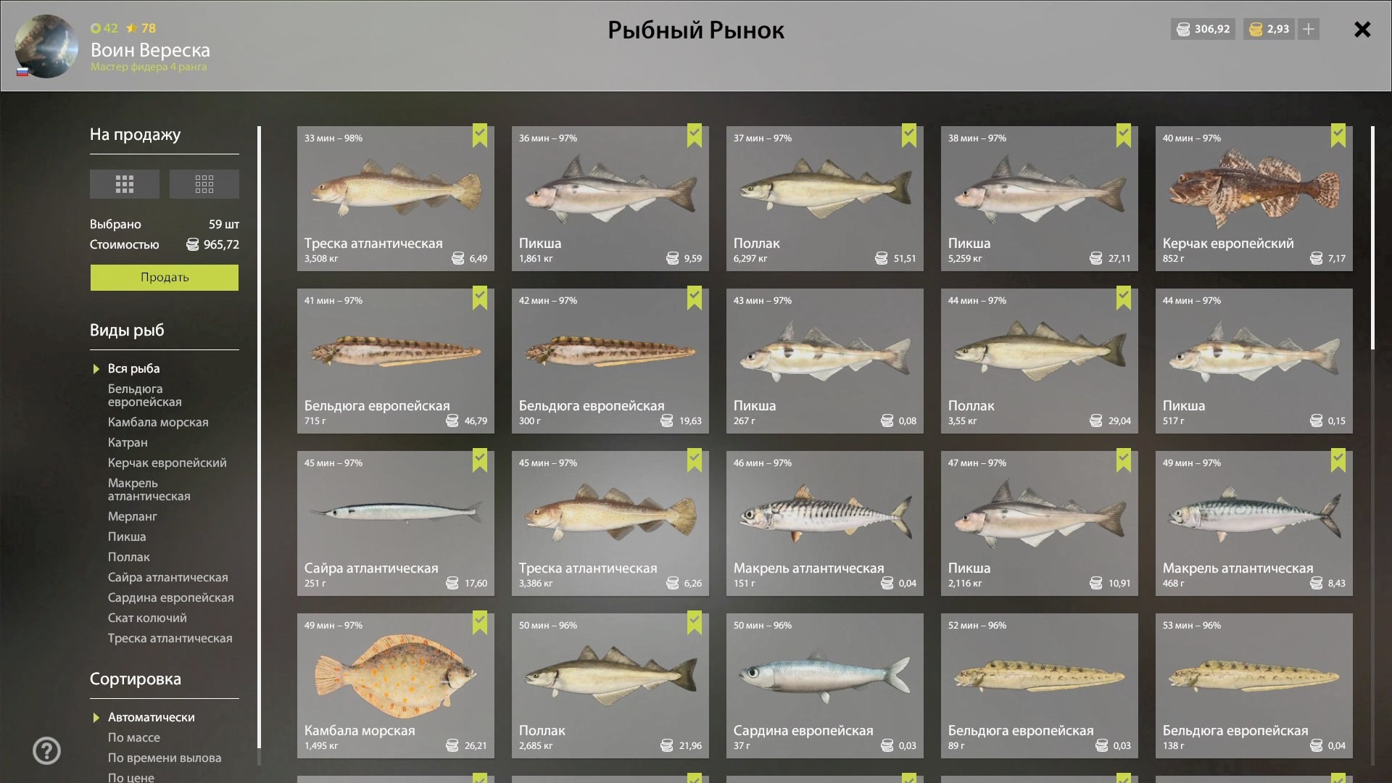Filter by Мерланг species
The height and width of the screenshot is (783, 1392).
[x=133, y=516]
